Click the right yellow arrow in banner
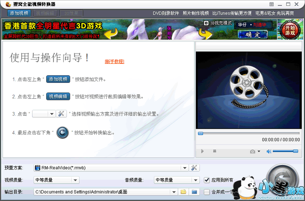This screenshot has height=201, width=305. [x=205, y=34]
